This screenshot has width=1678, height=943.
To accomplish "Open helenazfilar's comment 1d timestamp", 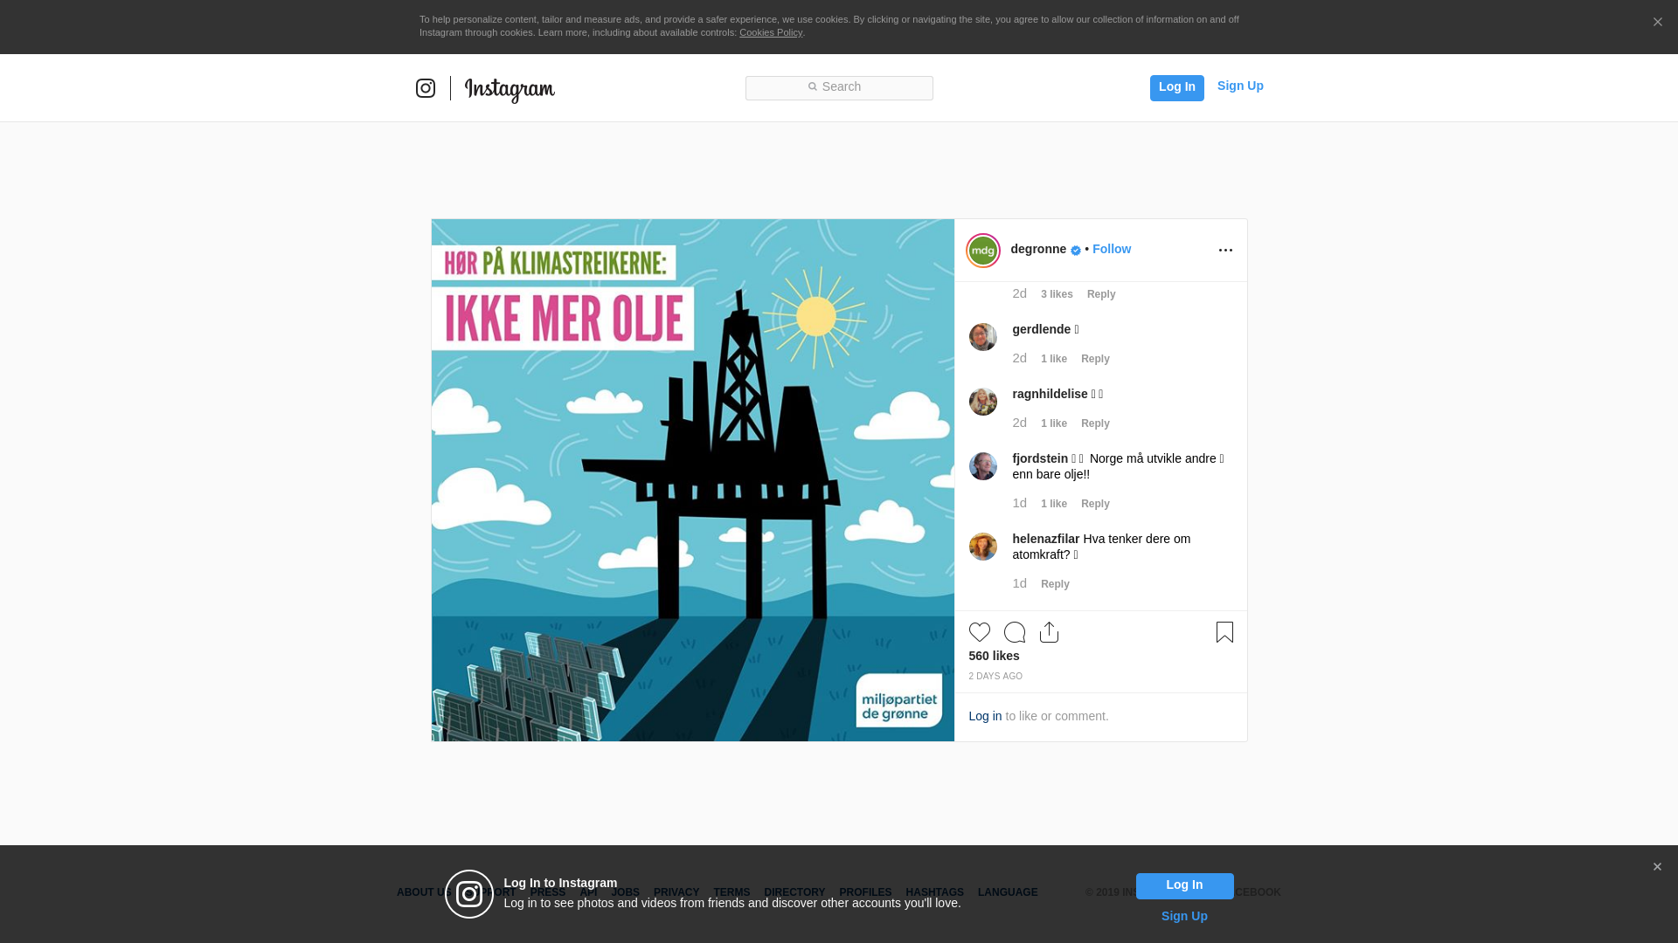I will tap(1020, 583).
